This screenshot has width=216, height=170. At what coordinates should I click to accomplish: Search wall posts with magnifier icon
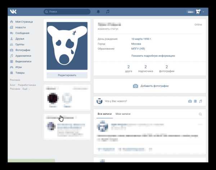coord(200,114)
